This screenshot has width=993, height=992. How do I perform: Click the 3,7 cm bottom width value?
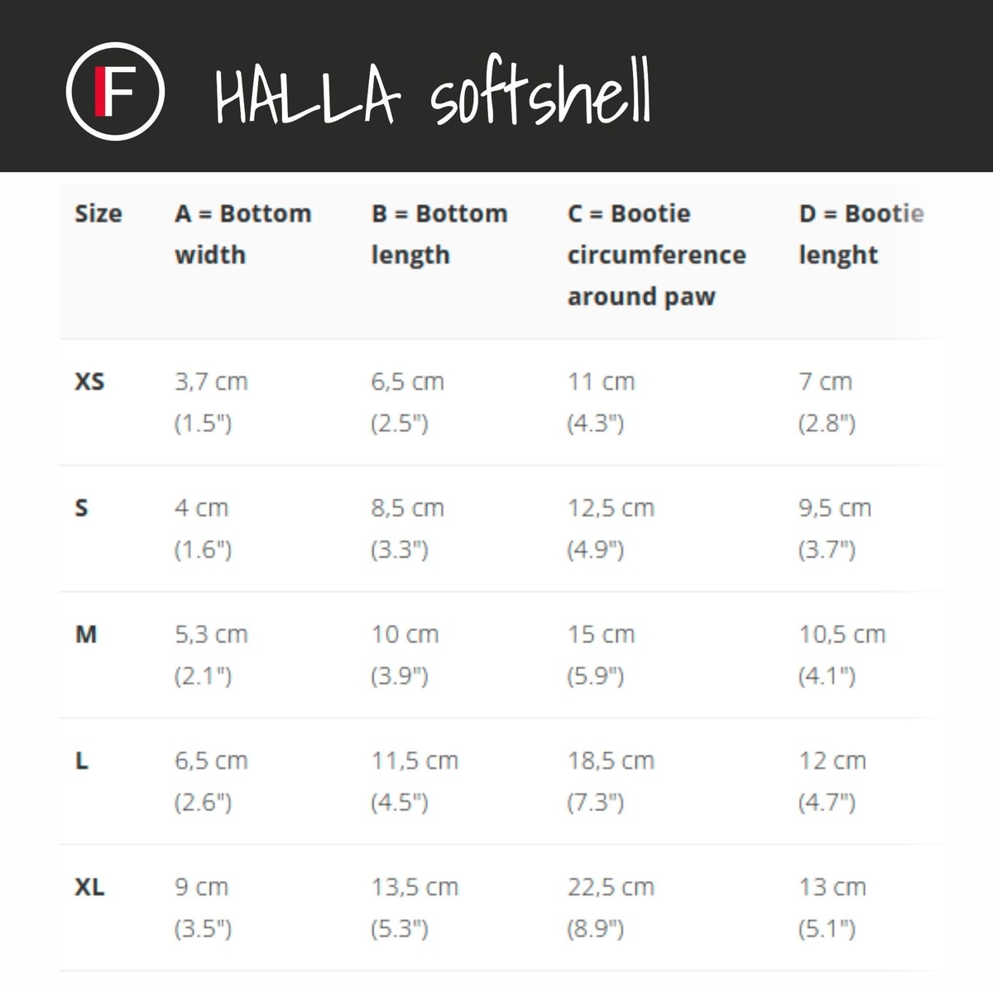[211, 382]
